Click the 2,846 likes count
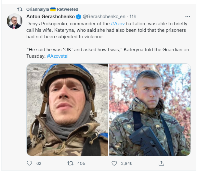197x172 pixels. click(127, 163)
